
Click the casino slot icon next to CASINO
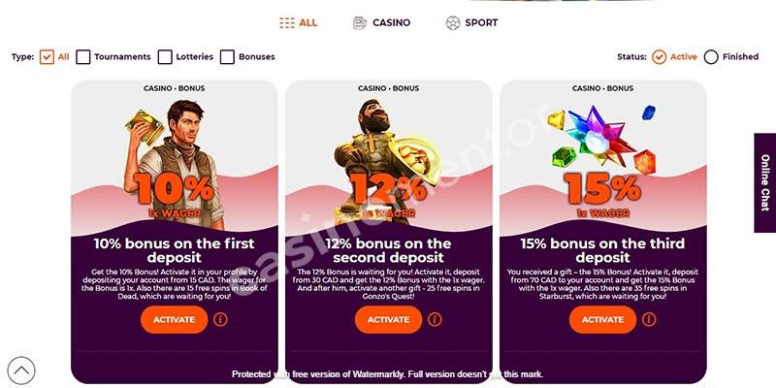pos(360,22)
